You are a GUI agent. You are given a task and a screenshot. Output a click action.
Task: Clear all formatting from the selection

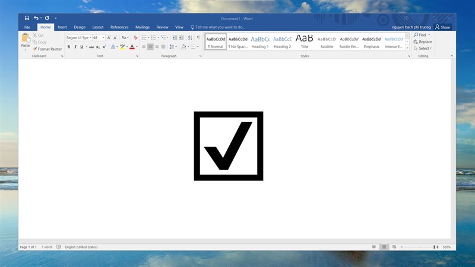point(135,37)
